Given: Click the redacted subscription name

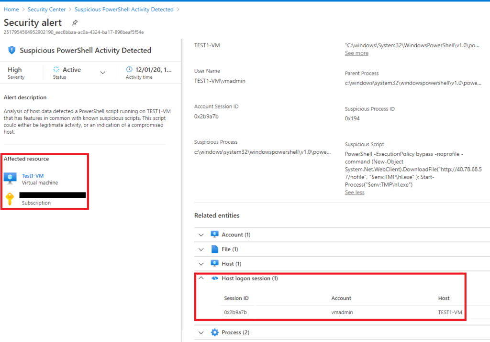Looking at the screenshot, I should [x=53, y=195].
